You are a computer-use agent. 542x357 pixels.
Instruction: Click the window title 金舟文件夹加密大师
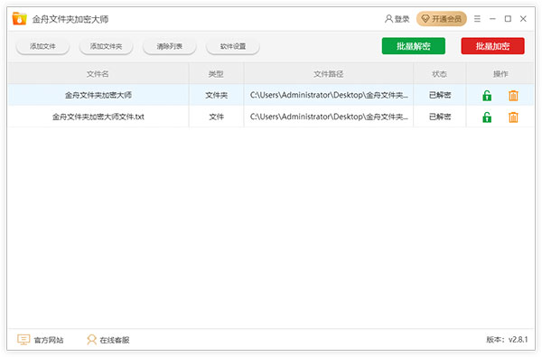(70, 19)
